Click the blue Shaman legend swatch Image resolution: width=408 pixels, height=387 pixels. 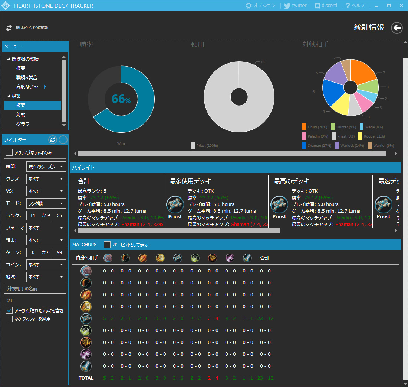pos(304,145)
